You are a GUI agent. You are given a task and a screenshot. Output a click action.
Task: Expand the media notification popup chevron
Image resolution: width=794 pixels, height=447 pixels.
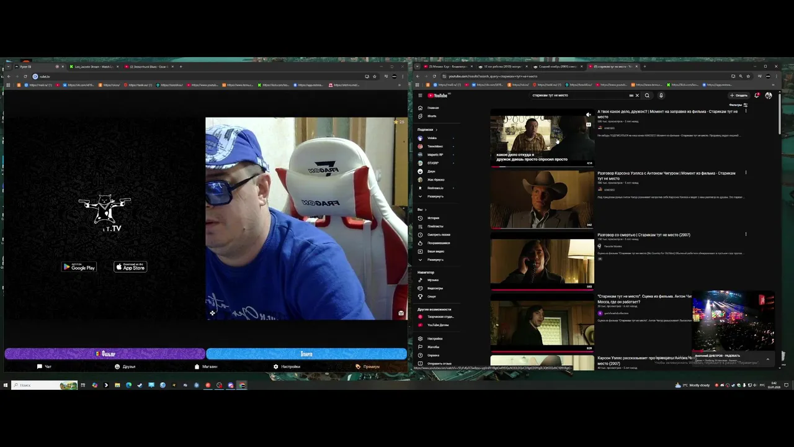767,359
